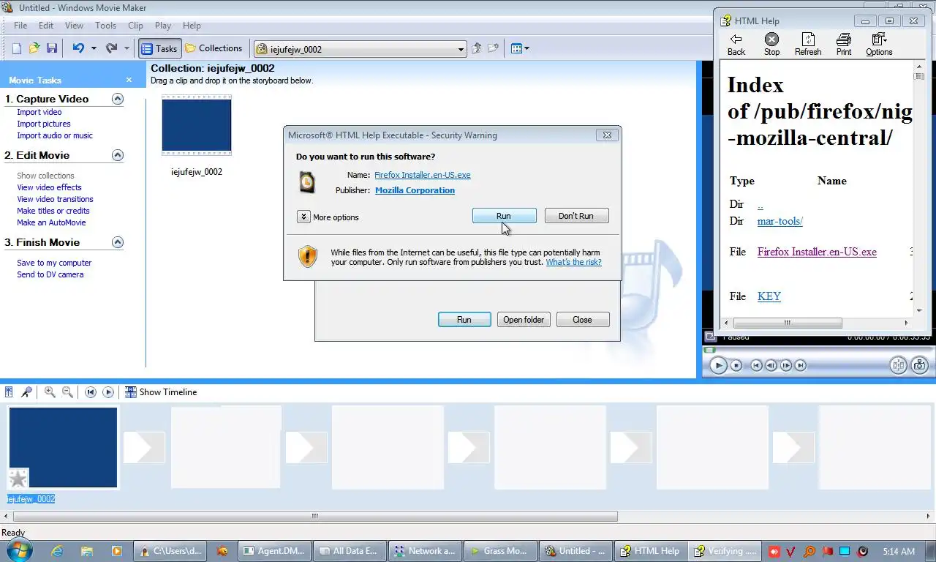Click the KEY file link in HTML Help
This screenshot has height=562, width=936.
coord(769,296)
